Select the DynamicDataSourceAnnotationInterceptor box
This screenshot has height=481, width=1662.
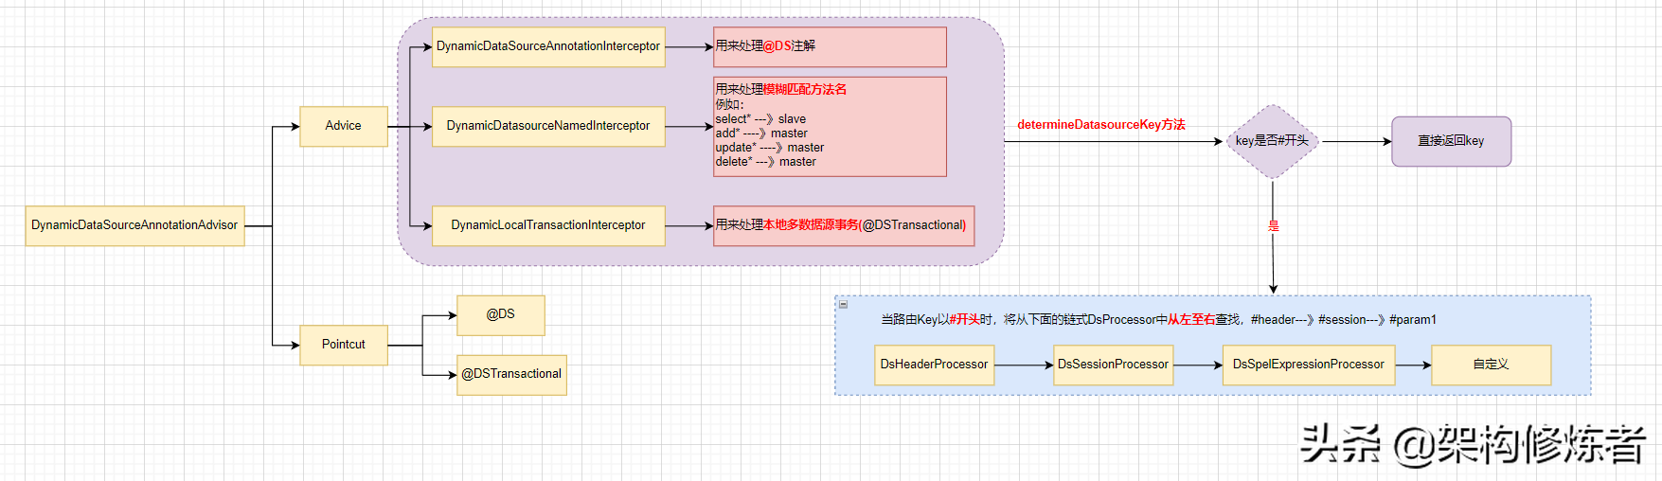point(548,46)
